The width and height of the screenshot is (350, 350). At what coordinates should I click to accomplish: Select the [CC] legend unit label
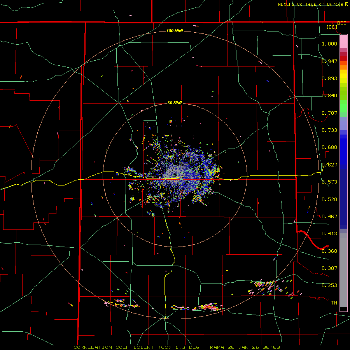pyautogui.click(x=332, y=27)
